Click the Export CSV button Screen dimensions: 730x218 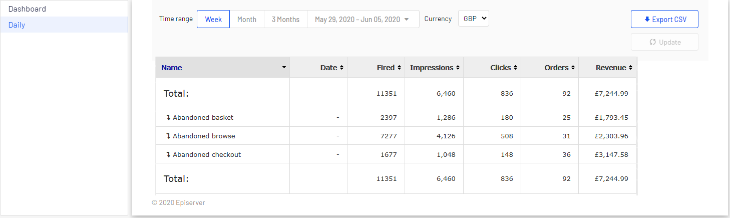(664, 19)
